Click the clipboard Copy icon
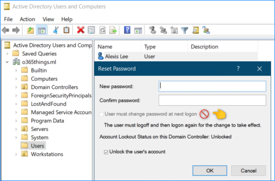 (67, 30)
